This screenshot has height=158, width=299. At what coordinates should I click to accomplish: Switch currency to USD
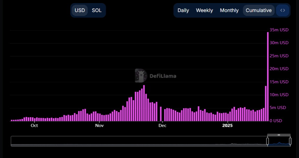tap(80, 10)
